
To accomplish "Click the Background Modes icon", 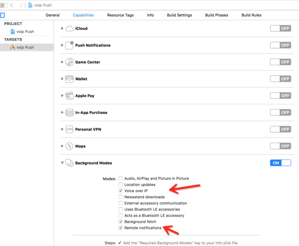I will pos(69,163).
